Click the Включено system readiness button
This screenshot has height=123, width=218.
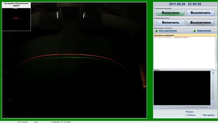[x=170, y=13]
